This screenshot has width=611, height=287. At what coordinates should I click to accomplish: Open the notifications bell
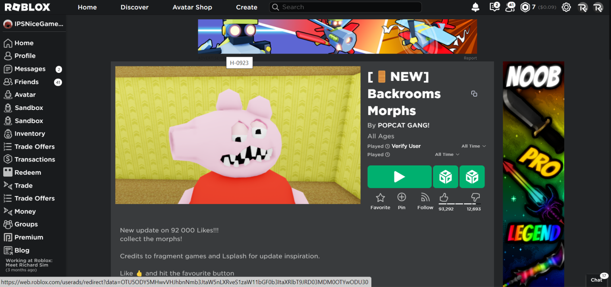coord(476,7)
